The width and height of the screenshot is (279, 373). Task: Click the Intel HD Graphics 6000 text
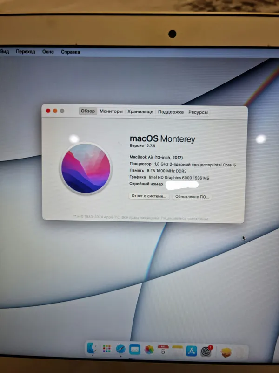pyautogui.click(x=179, y=178)
